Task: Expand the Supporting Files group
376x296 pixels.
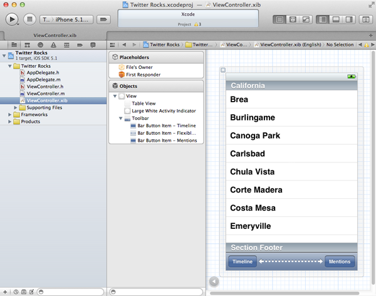Action: click(16, 107)
